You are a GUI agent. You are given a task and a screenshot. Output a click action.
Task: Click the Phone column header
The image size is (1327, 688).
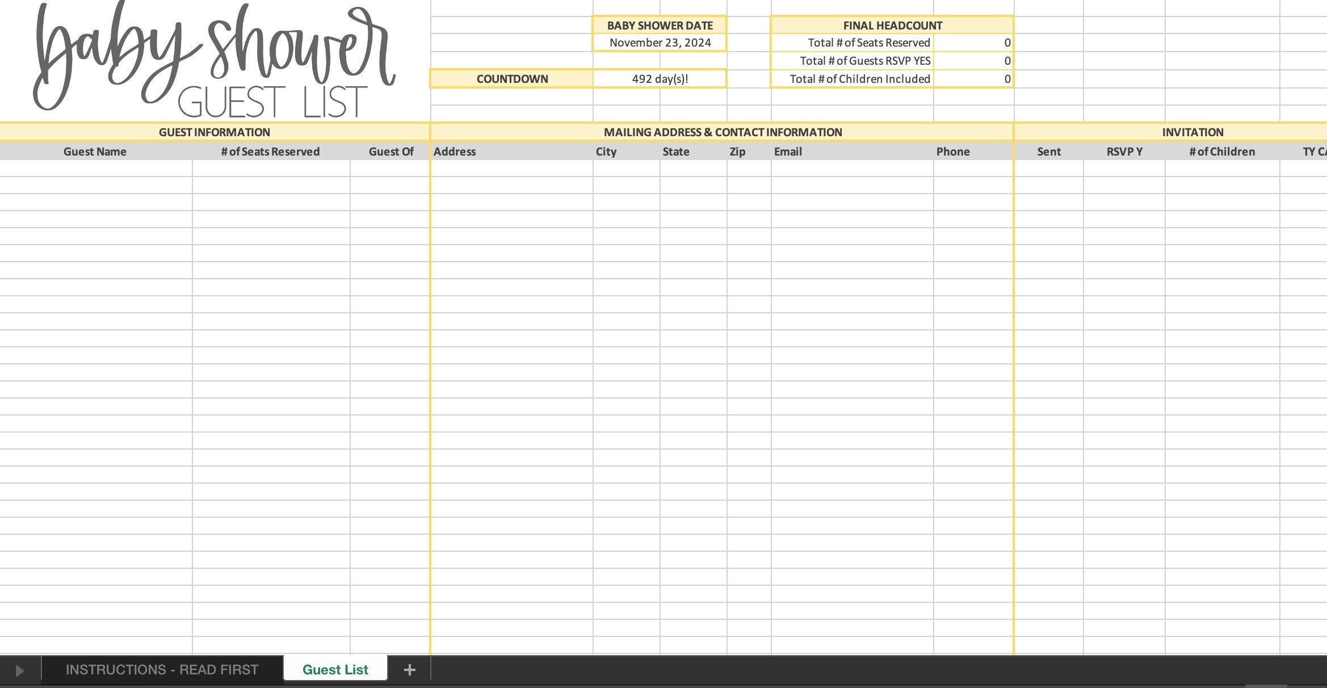click(x=952, y=152)
